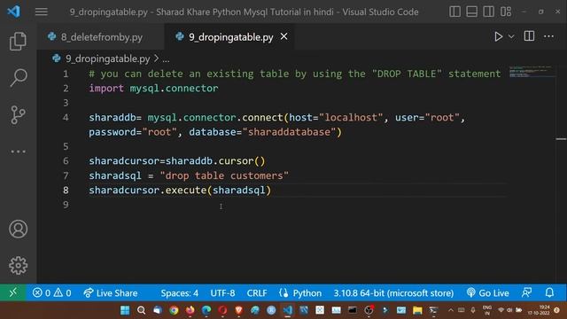Open remote window indicator

(x=13, y=292)
